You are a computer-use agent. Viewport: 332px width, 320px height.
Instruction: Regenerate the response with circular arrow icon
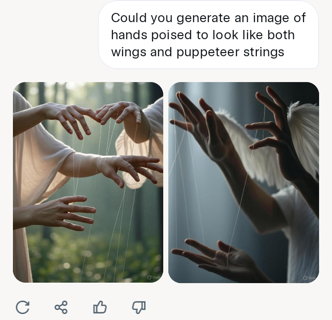[x=23, y=307]
